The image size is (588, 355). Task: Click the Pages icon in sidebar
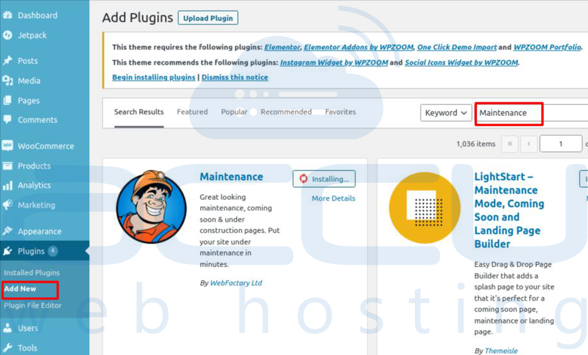coord(8,101)
